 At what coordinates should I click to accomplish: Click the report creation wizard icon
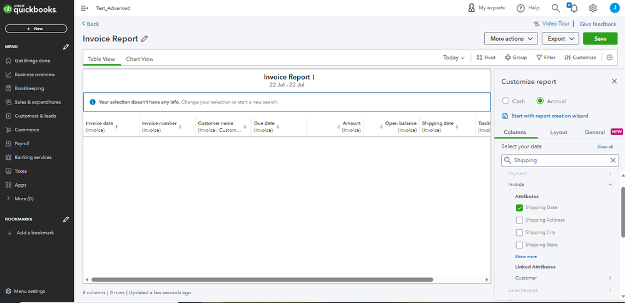[505, 116]
